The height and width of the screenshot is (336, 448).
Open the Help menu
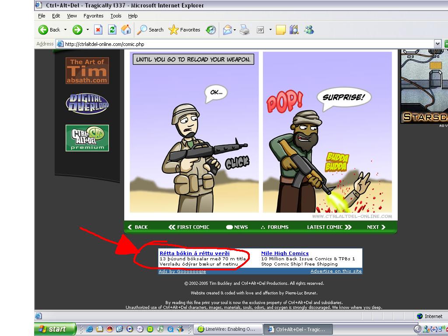133,16
